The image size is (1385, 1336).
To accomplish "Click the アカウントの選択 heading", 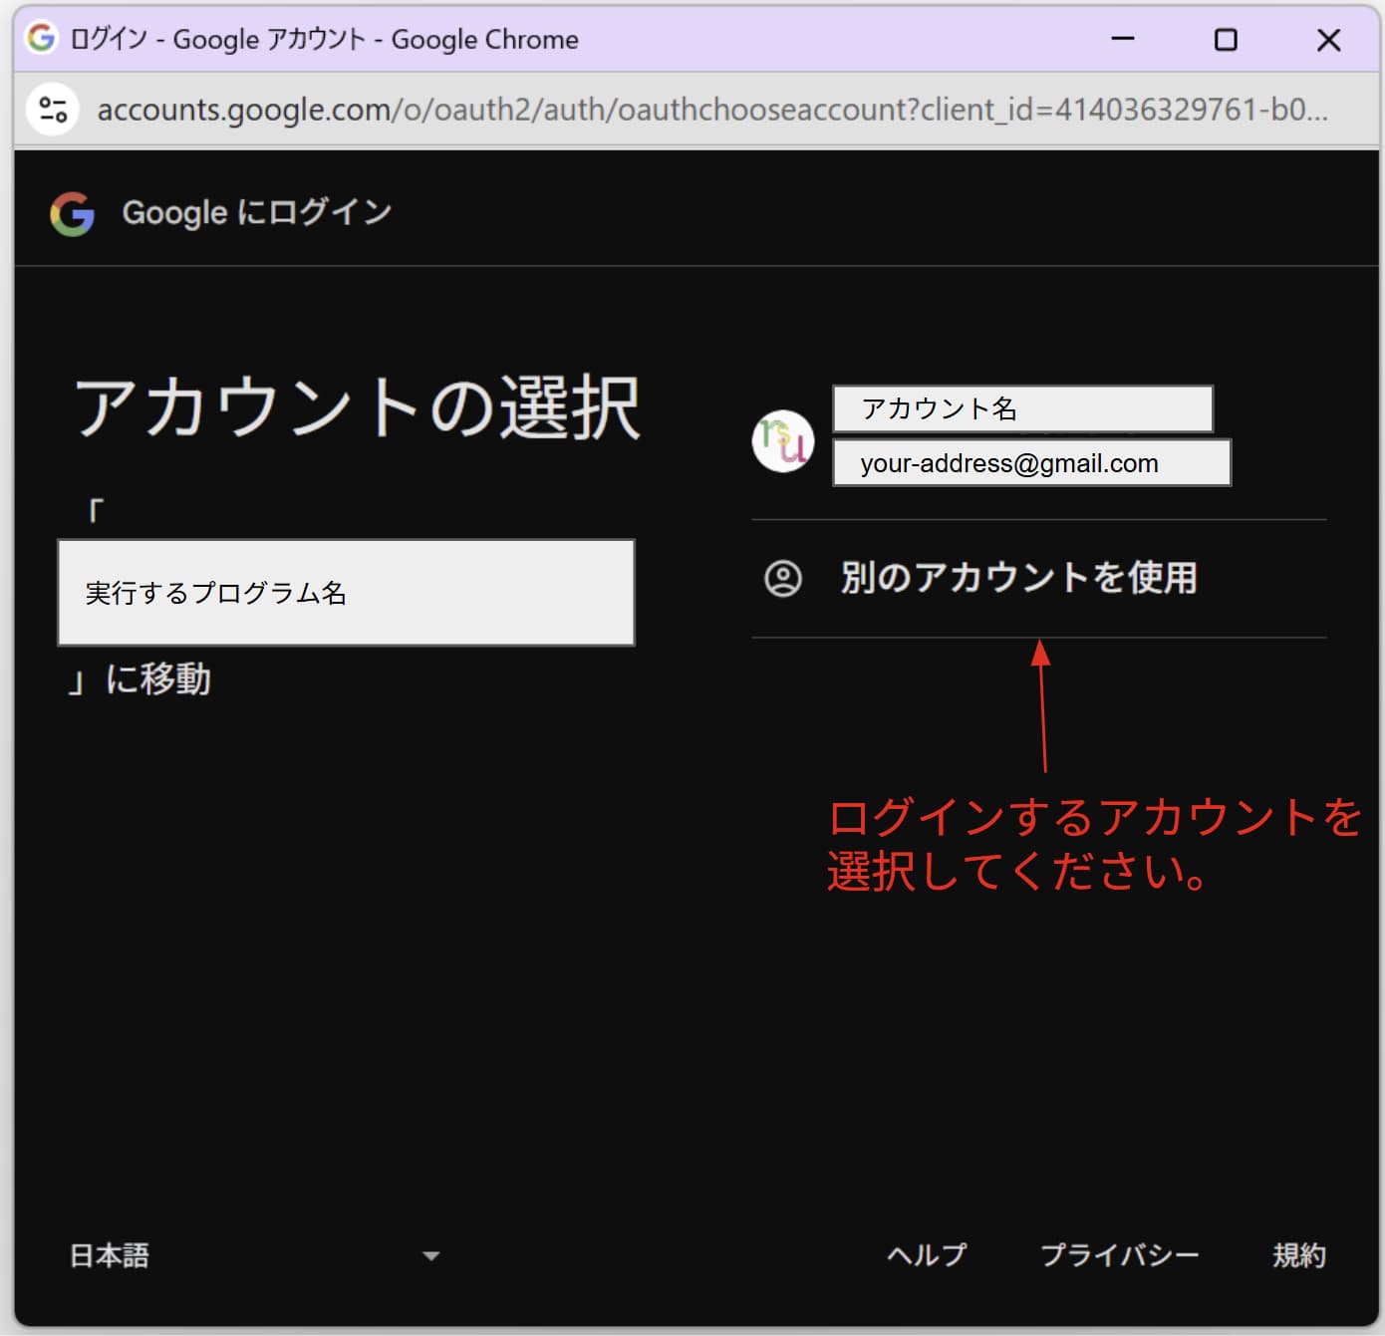I will (357, 407).
